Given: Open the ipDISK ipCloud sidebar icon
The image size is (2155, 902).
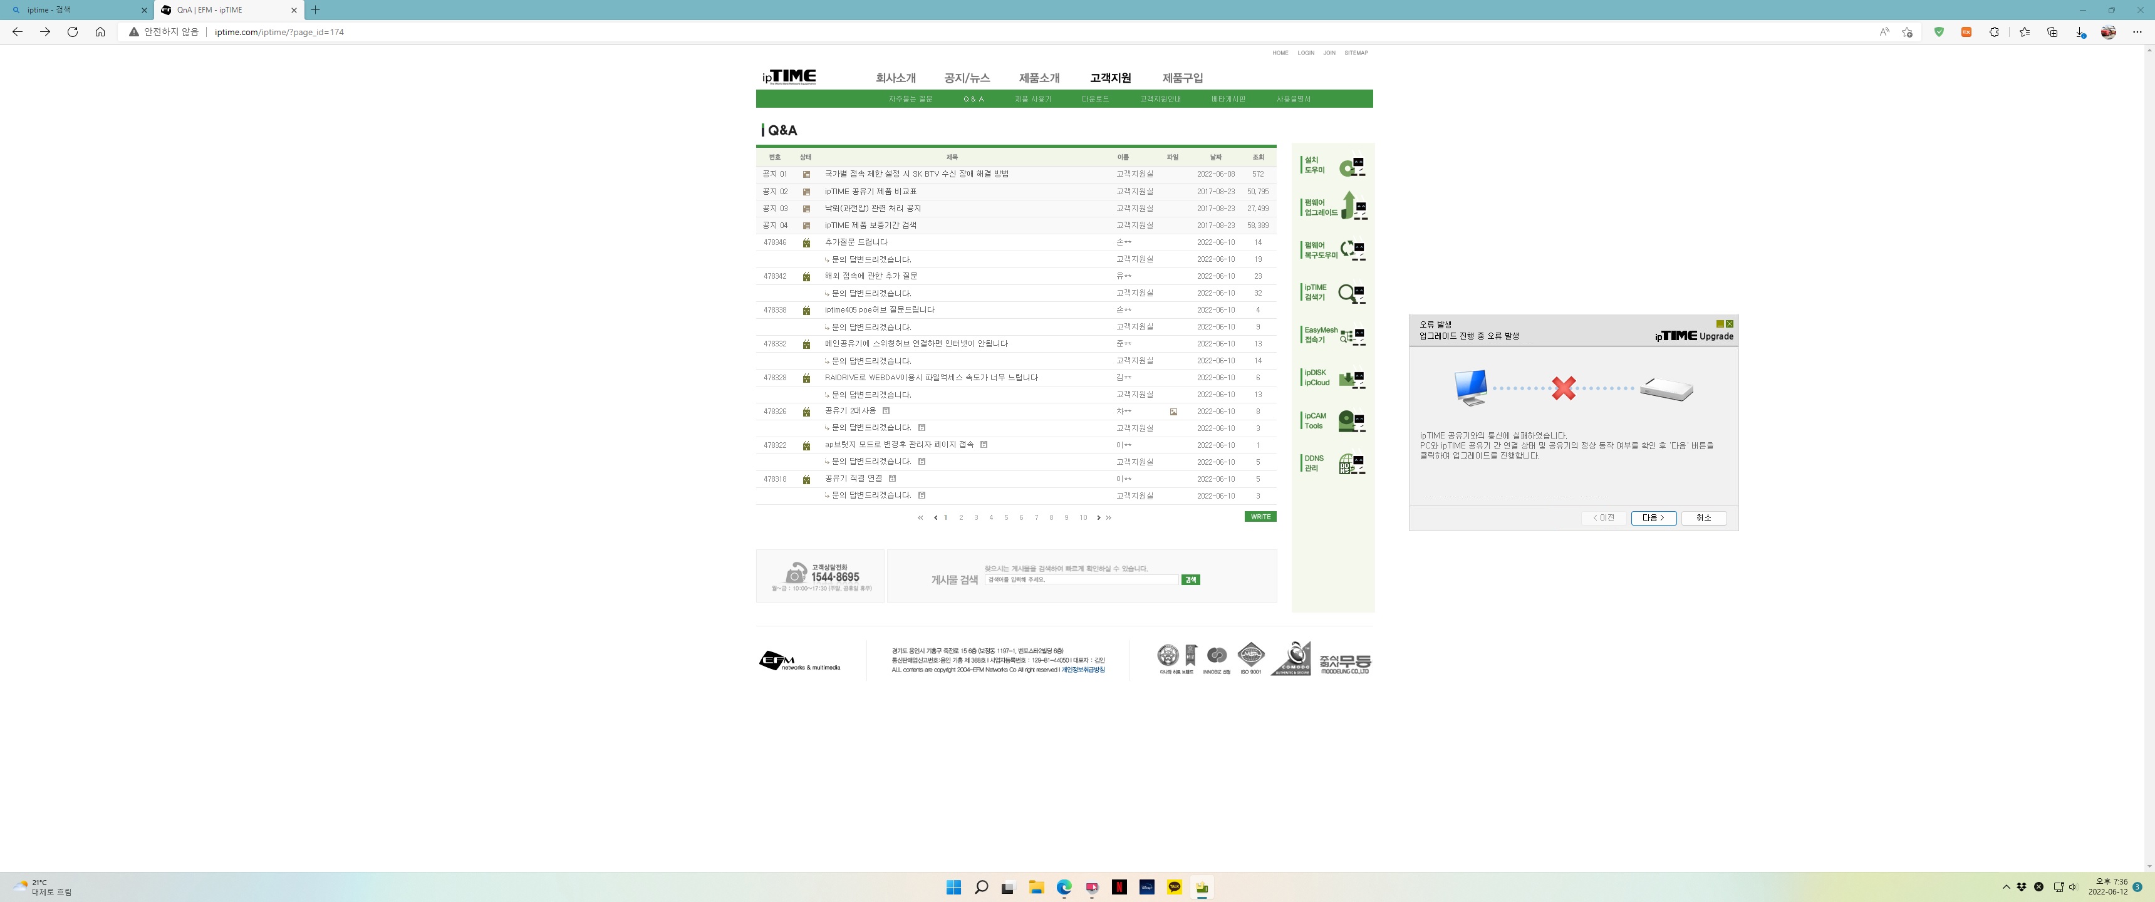Looking at the screenshot, I should [1332, 378].
